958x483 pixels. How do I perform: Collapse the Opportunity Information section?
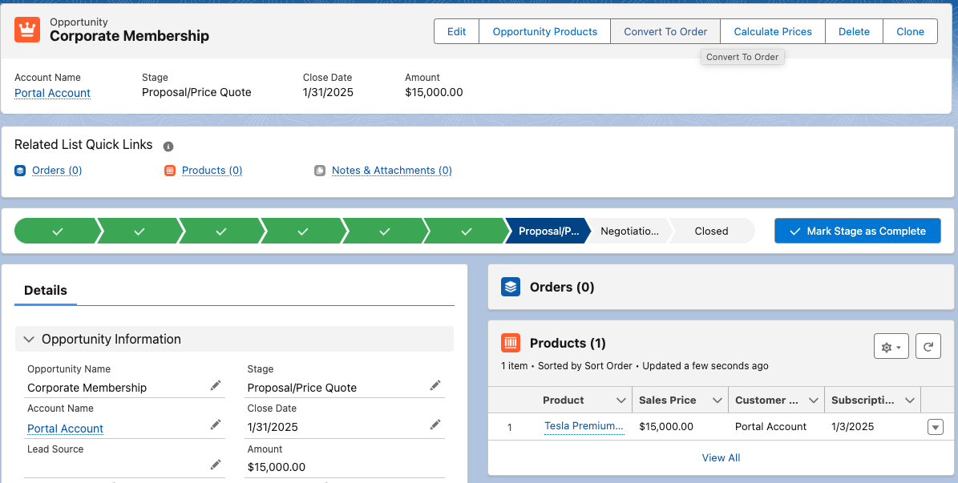tap(29, 340)
